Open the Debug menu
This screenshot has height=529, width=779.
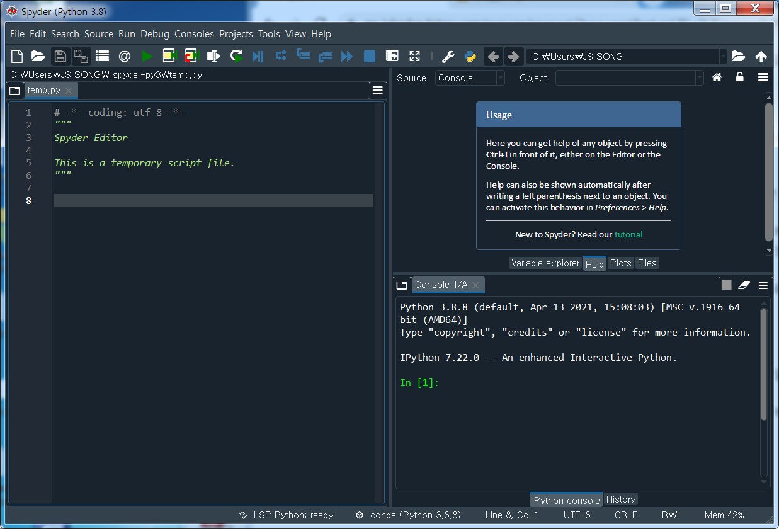click(x=155, y=33)
